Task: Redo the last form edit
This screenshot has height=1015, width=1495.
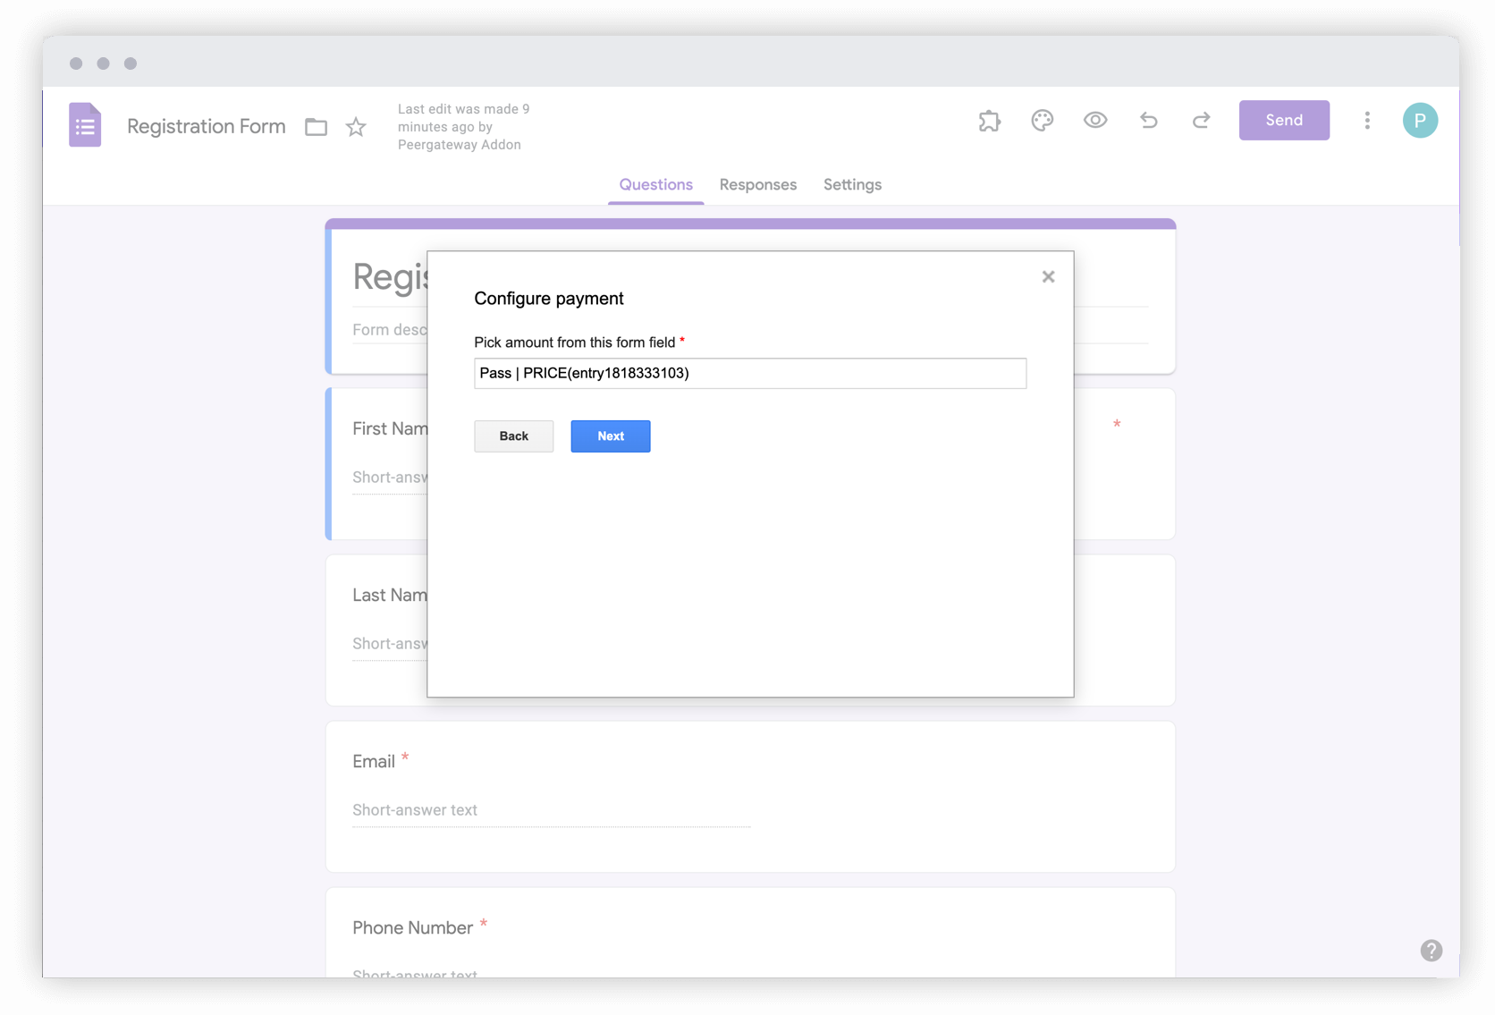Action: coord(1202,120)
